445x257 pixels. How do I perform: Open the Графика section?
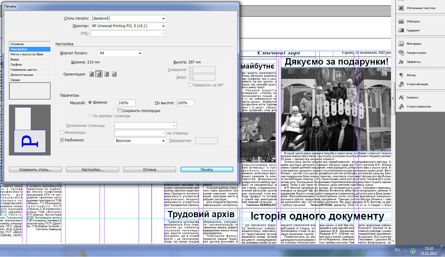click(x=30, y=65)
